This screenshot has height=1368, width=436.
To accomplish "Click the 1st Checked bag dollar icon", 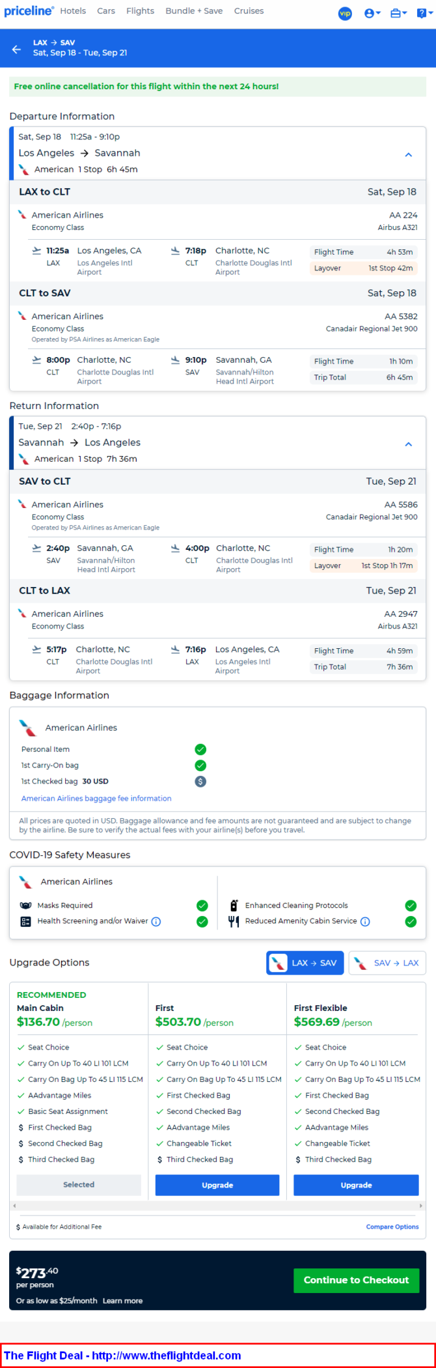I will click(x=200, y=781).
